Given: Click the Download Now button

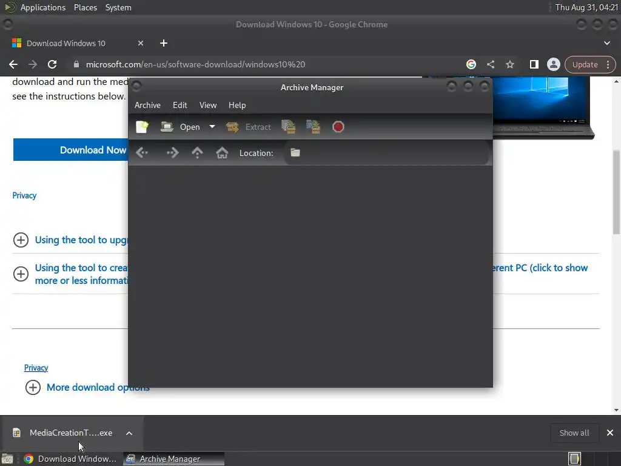Looking at the screenshot, I should 71,150.
